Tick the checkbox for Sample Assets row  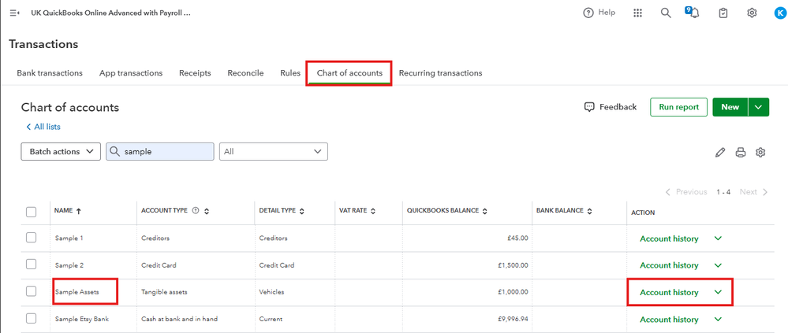(x=32, y=291)
